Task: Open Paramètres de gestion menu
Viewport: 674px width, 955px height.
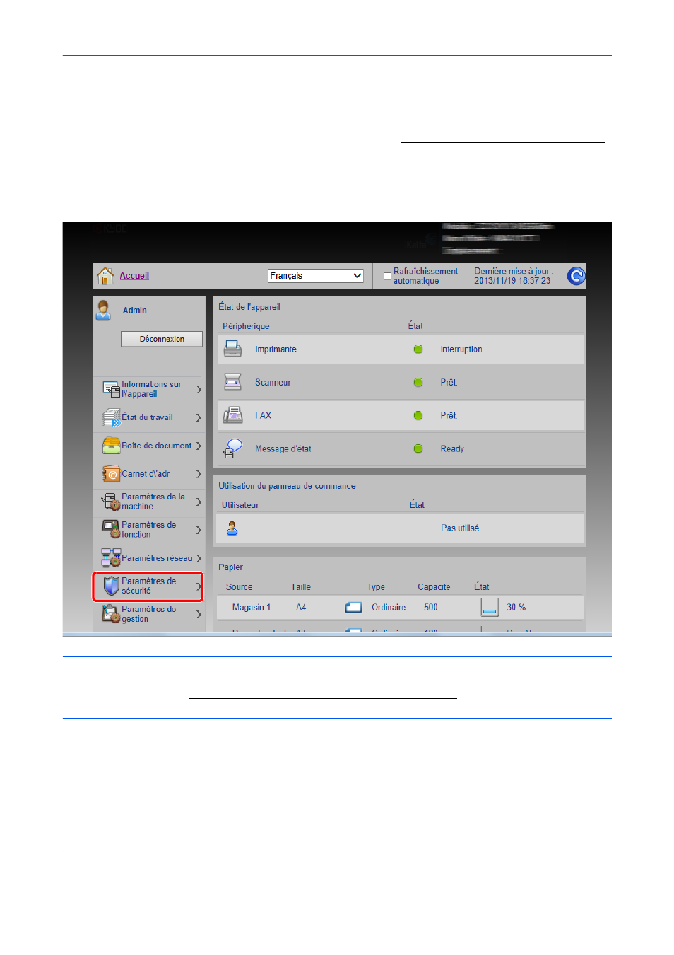Action: (x=149, y=614)
